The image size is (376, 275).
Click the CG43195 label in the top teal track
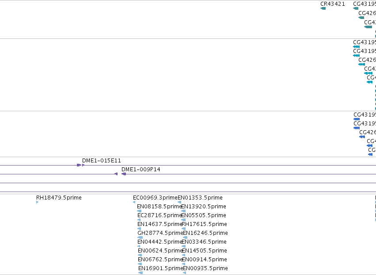(x=365, y=4)
